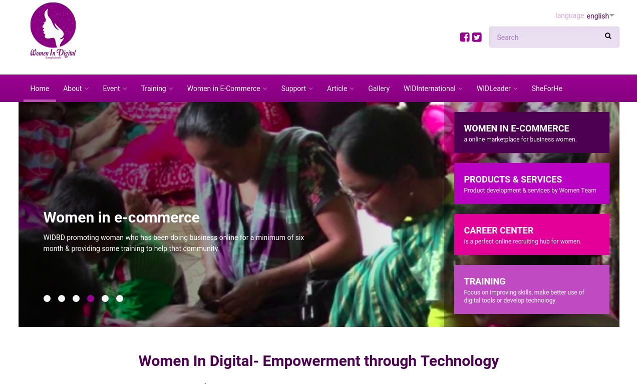Click the search magnifier icon
This screenshot has height=384, width=637.
608,36
